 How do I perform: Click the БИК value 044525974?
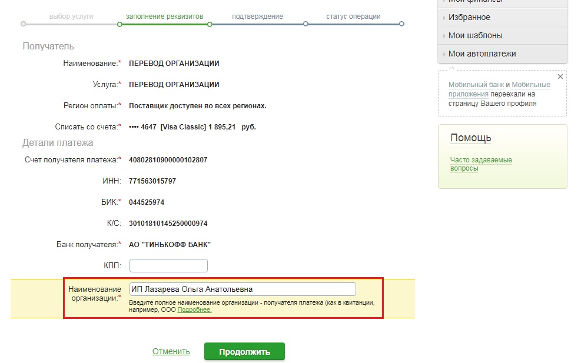147,202
